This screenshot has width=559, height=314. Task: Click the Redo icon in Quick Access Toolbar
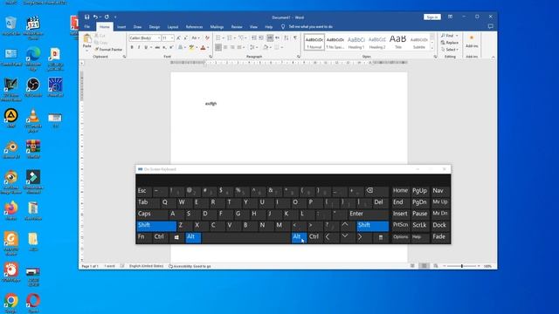tap(107, 17)
